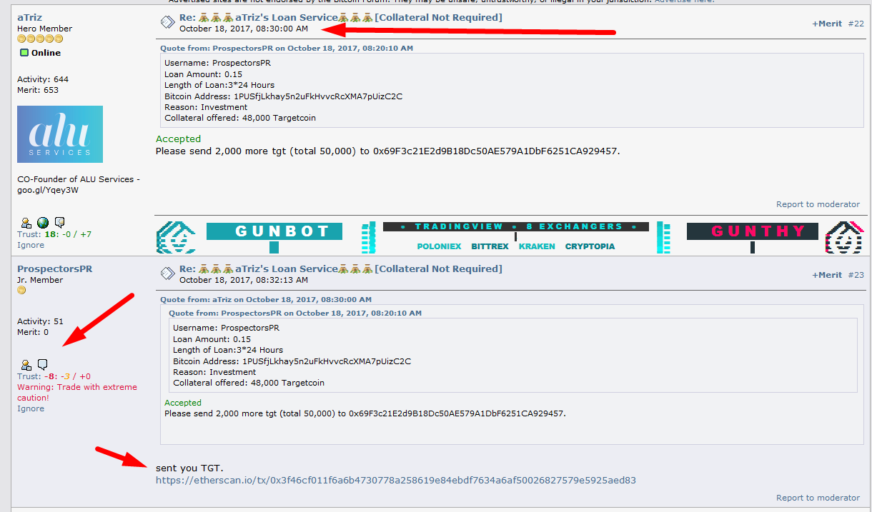Viewport: 872px width, 512px height.
Task: Click 'Activity: 51' under ProspectorsPR
Action: [x=40, y=321]
